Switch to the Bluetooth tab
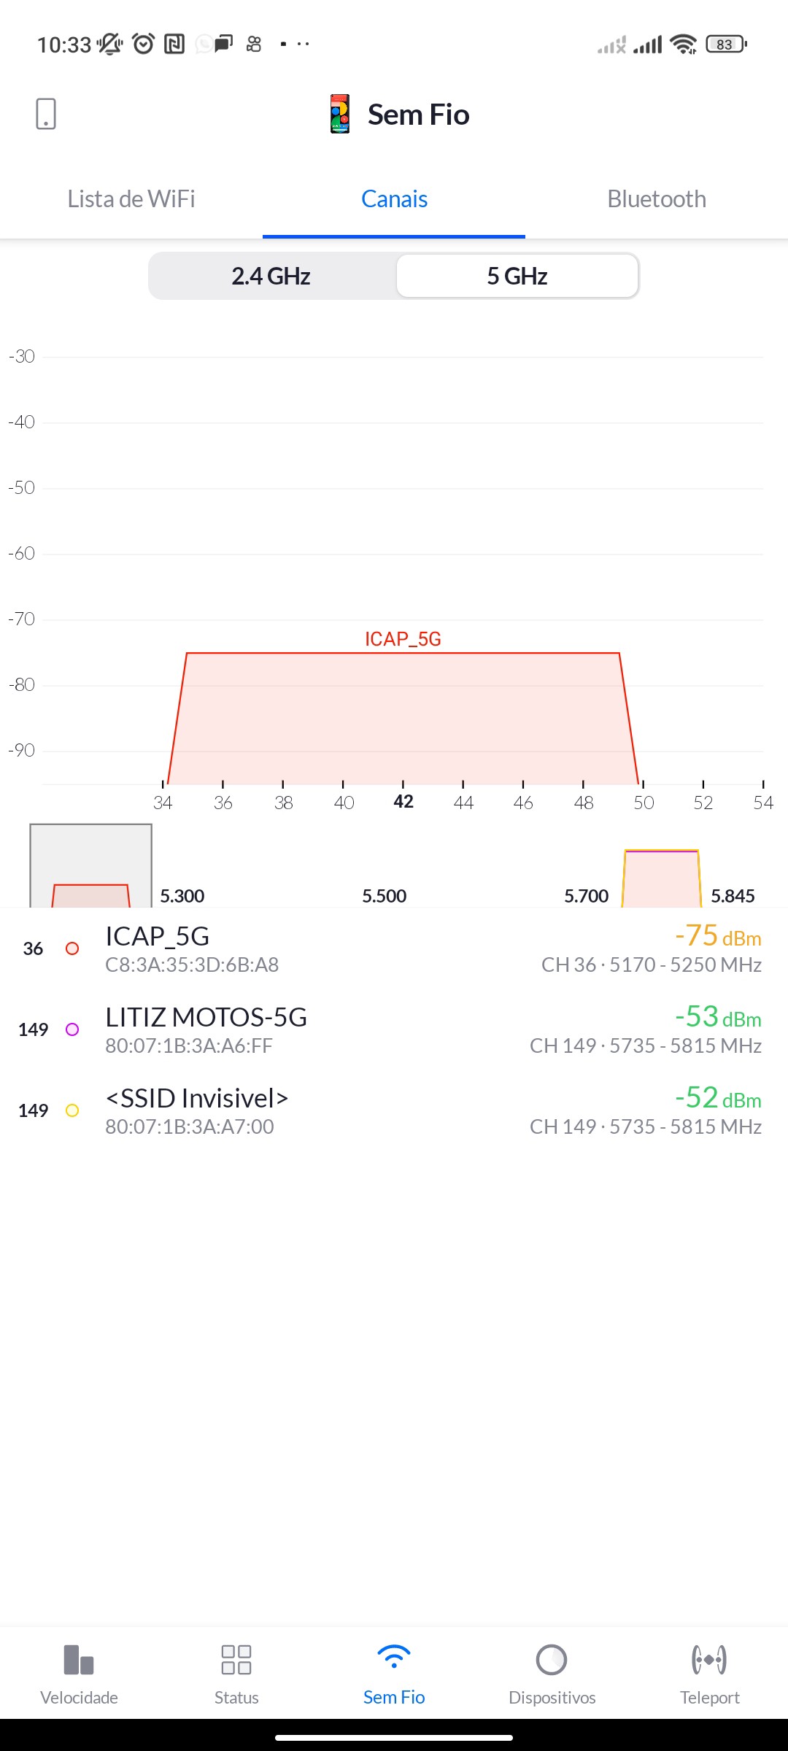Image resolution: width=788 pixels, height=1751 pixels. 657,199
